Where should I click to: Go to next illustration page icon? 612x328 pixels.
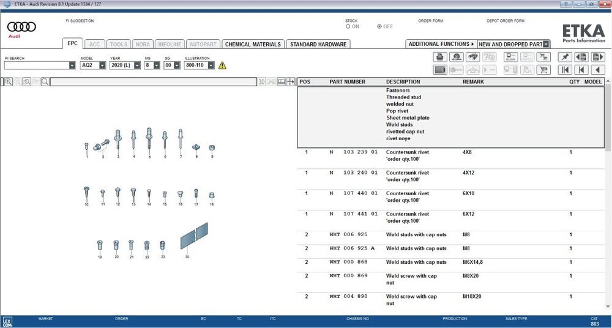coord(597,57)
